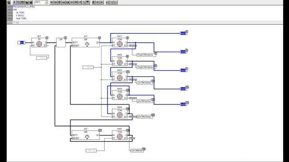Click order badge 4 on ton1 block

(127, 38)
